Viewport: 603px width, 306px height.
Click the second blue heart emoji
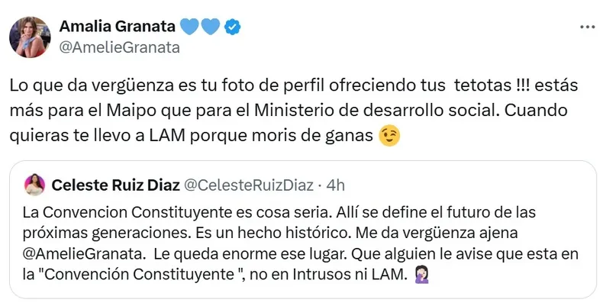[x=210, y=27]
